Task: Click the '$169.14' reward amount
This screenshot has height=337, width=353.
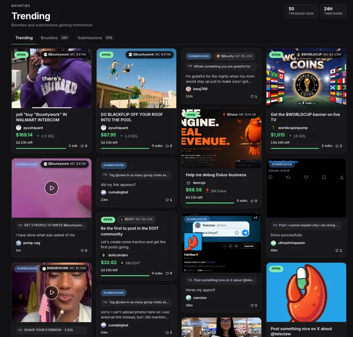Action: pyautogui.click(x=24, y=135)
